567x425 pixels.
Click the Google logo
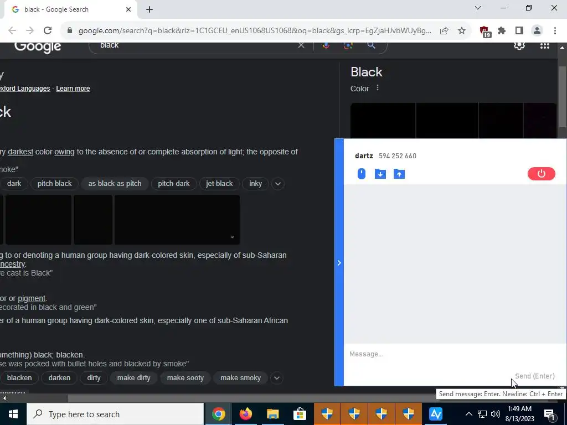click(x=38, y=46)
